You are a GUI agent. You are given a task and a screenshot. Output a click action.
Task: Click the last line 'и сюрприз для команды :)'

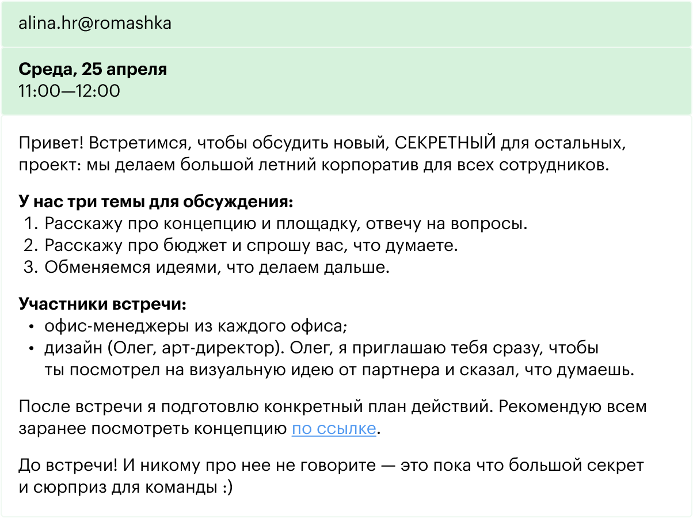[x=125, y=487]
